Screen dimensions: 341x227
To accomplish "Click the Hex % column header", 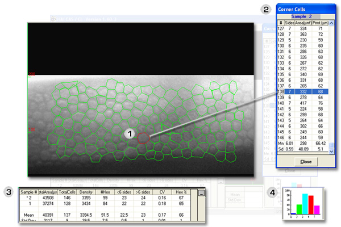I will (x=181, y=192).
